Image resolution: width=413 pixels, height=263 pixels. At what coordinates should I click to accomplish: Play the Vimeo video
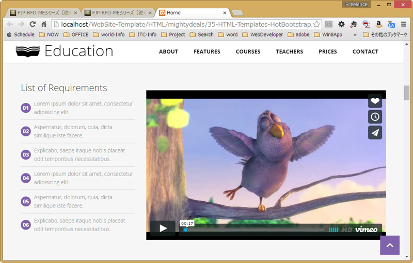pos(163,229)
